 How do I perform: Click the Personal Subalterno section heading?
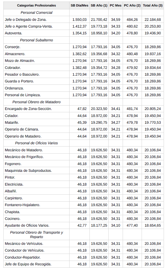point(36,40)
